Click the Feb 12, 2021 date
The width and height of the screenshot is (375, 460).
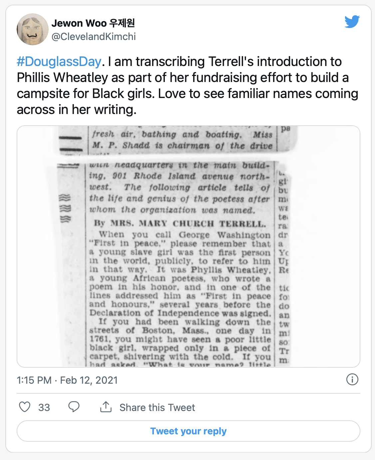(x=89, y=380)
